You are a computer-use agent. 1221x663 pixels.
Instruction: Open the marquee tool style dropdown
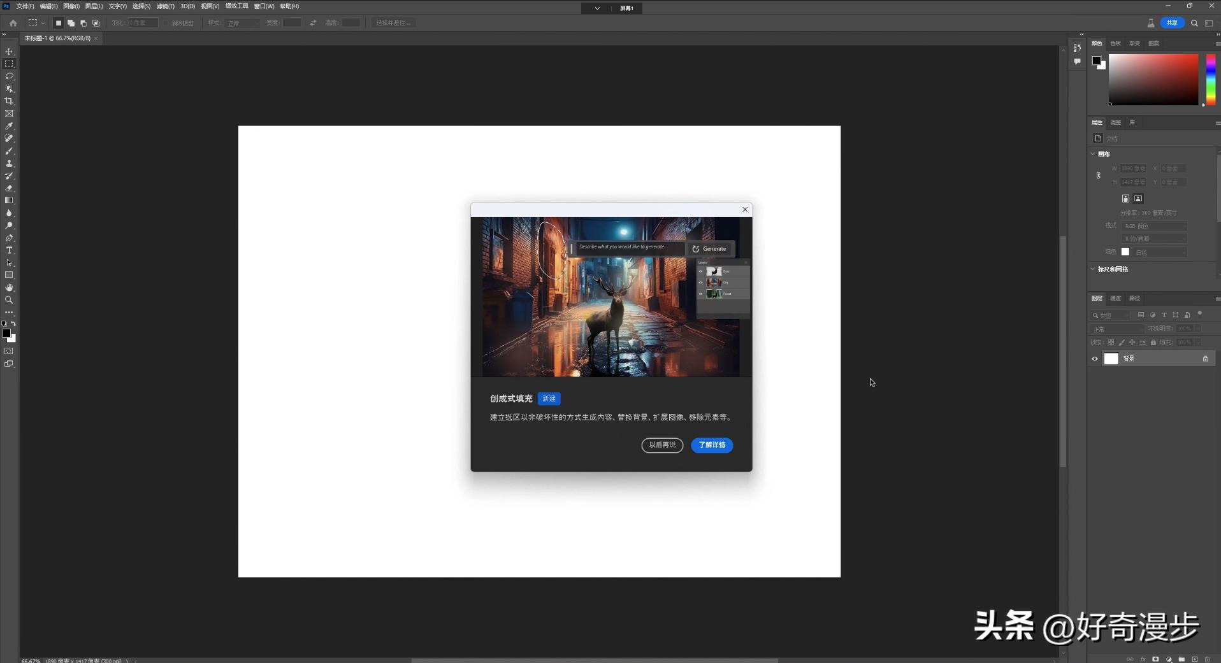tap(242, 23)
